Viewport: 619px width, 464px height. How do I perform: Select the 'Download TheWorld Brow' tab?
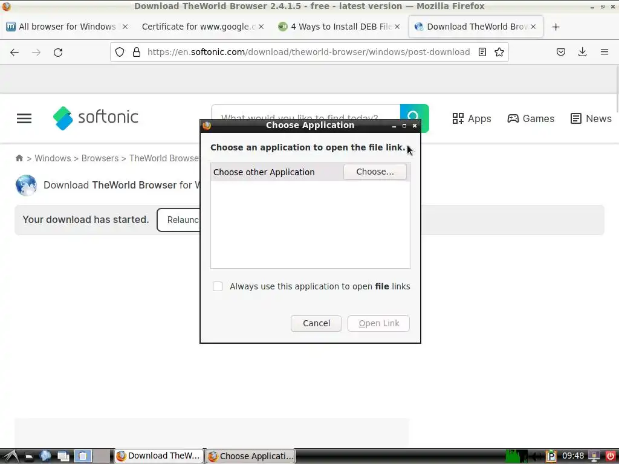coord(477,27)
